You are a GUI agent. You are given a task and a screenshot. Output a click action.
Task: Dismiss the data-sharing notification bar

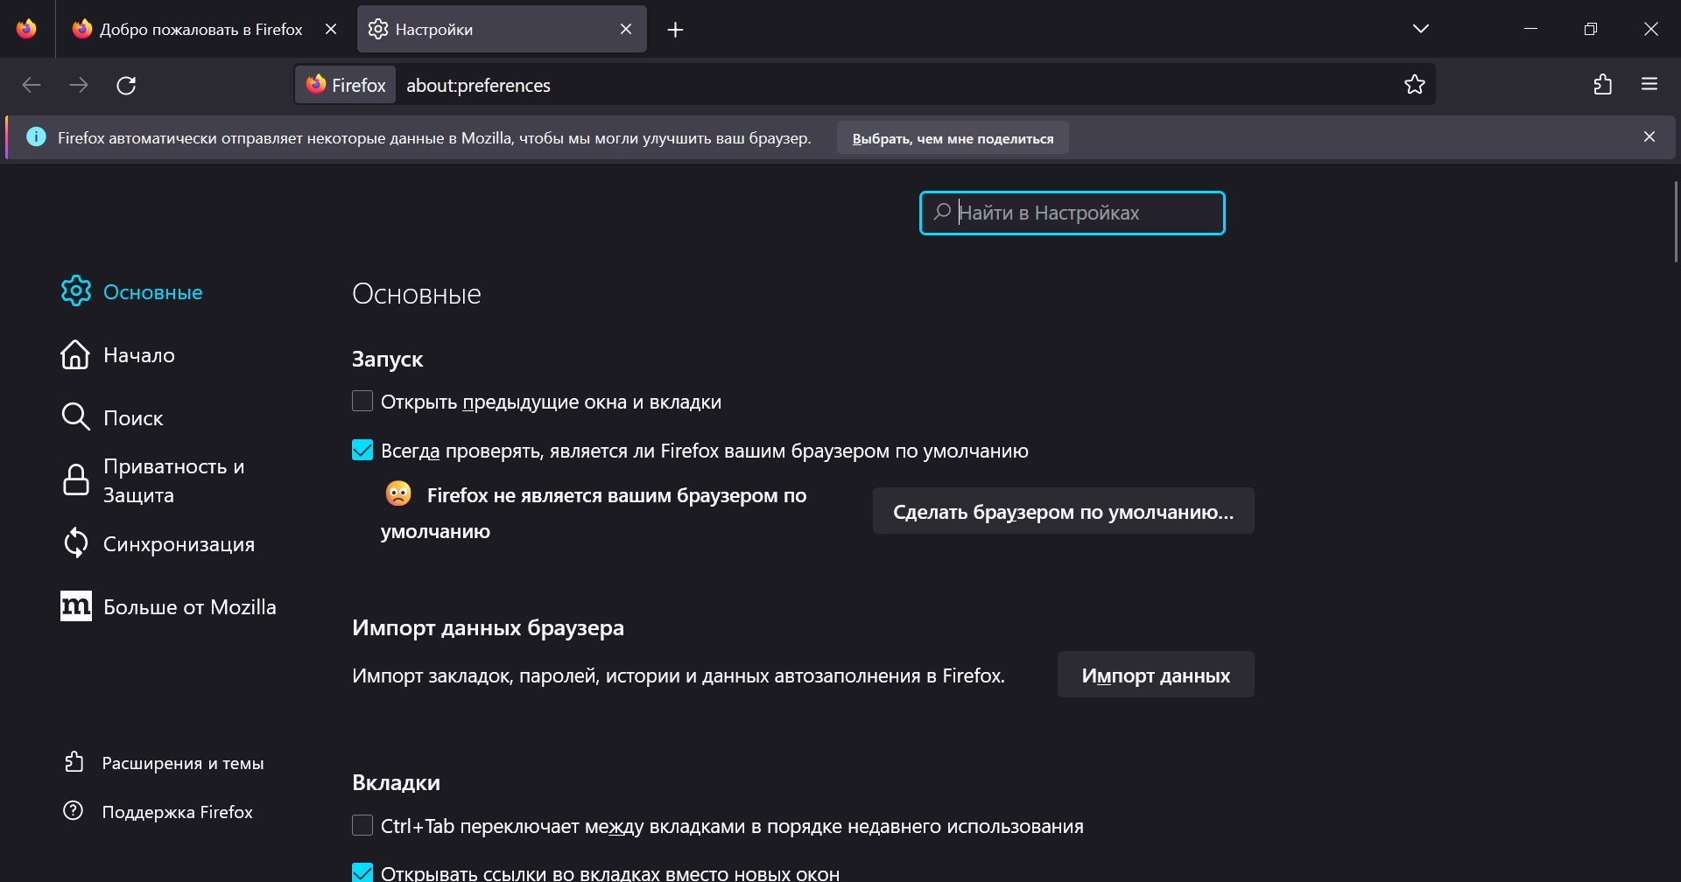1649,136
